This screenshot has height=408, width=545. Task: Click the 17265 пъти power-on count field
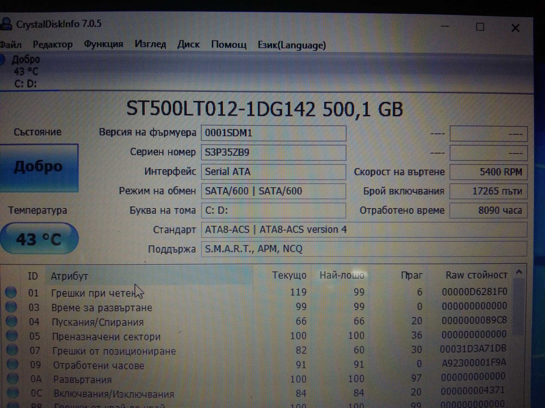pyautogui.click(x=489, y=191)
